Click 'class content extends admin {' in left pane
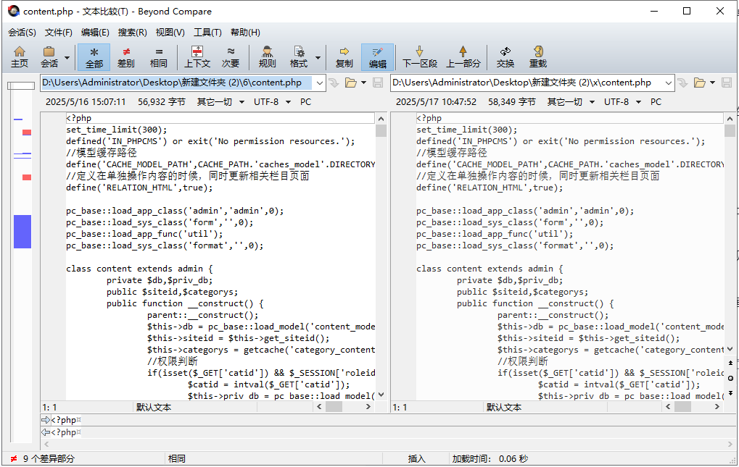The width and height of the screenshot is (739, 467). (139, 269)
